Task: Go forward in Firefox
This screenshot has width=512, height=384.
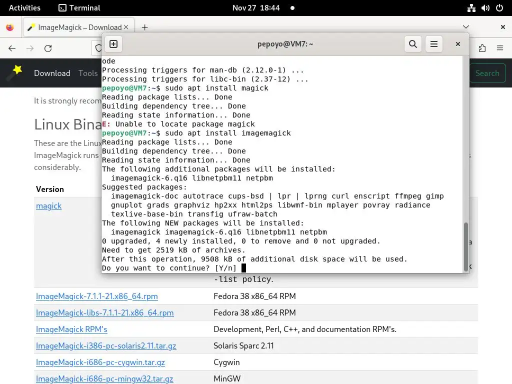Action: point(30,48)
